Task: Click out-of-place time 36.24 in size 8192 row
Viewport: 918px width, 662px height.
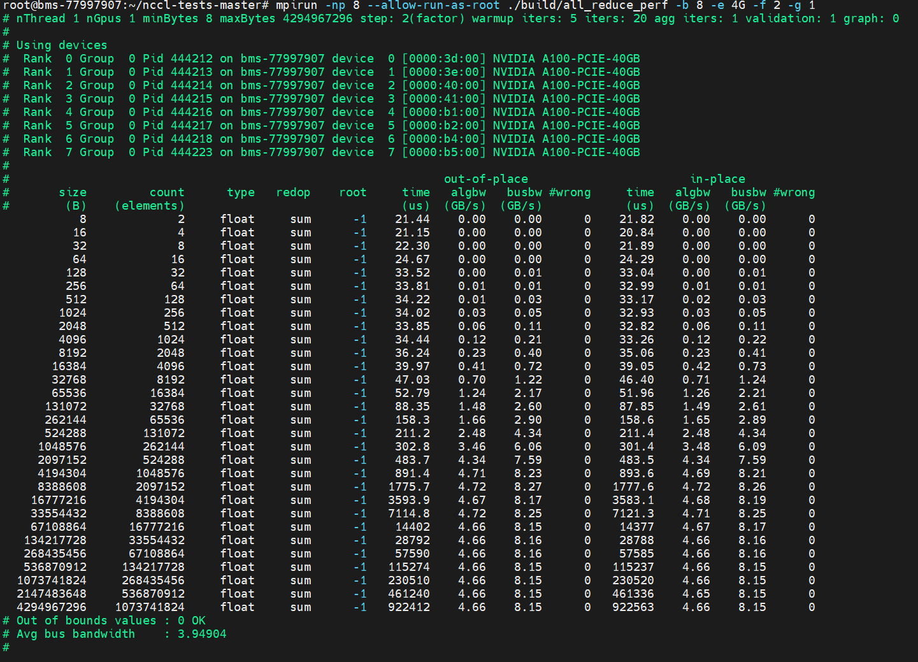Action: (412, 353)
